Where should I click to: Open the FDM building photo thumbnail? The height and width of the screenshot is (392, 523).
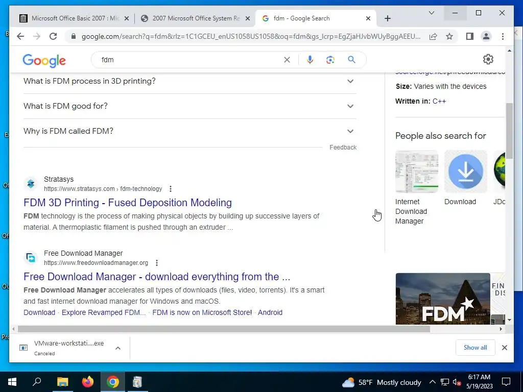(443, 299)
